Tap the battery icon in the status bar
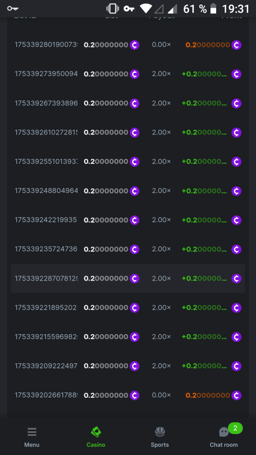The height and width of the screenshot is (455, 256). pos(214,8)
